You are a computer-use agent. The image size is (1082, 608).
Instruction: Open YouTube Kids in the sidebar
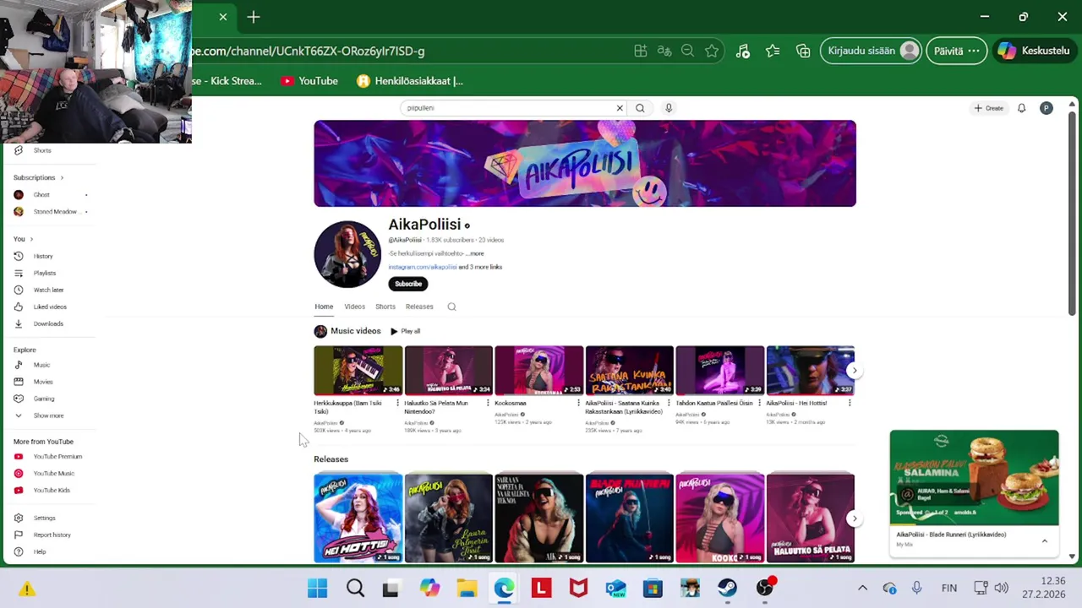tap(51, 491)
